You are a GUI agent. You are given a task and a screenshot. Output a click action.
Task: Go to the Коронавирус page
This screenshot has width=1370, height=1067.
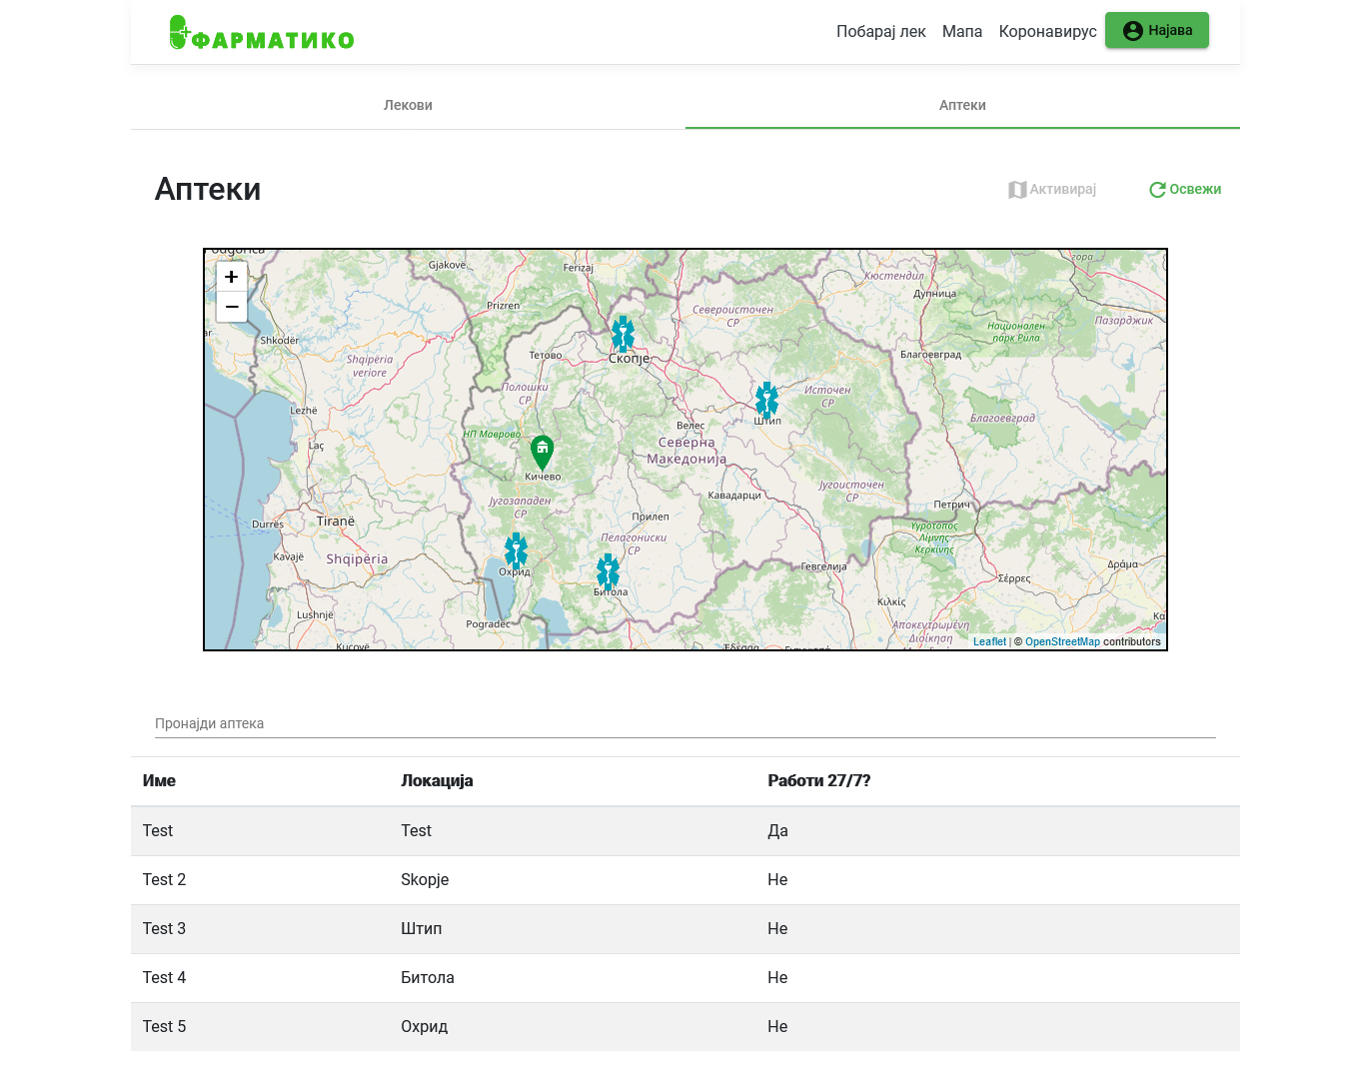pyautogui.click(x=1047, y=32)
